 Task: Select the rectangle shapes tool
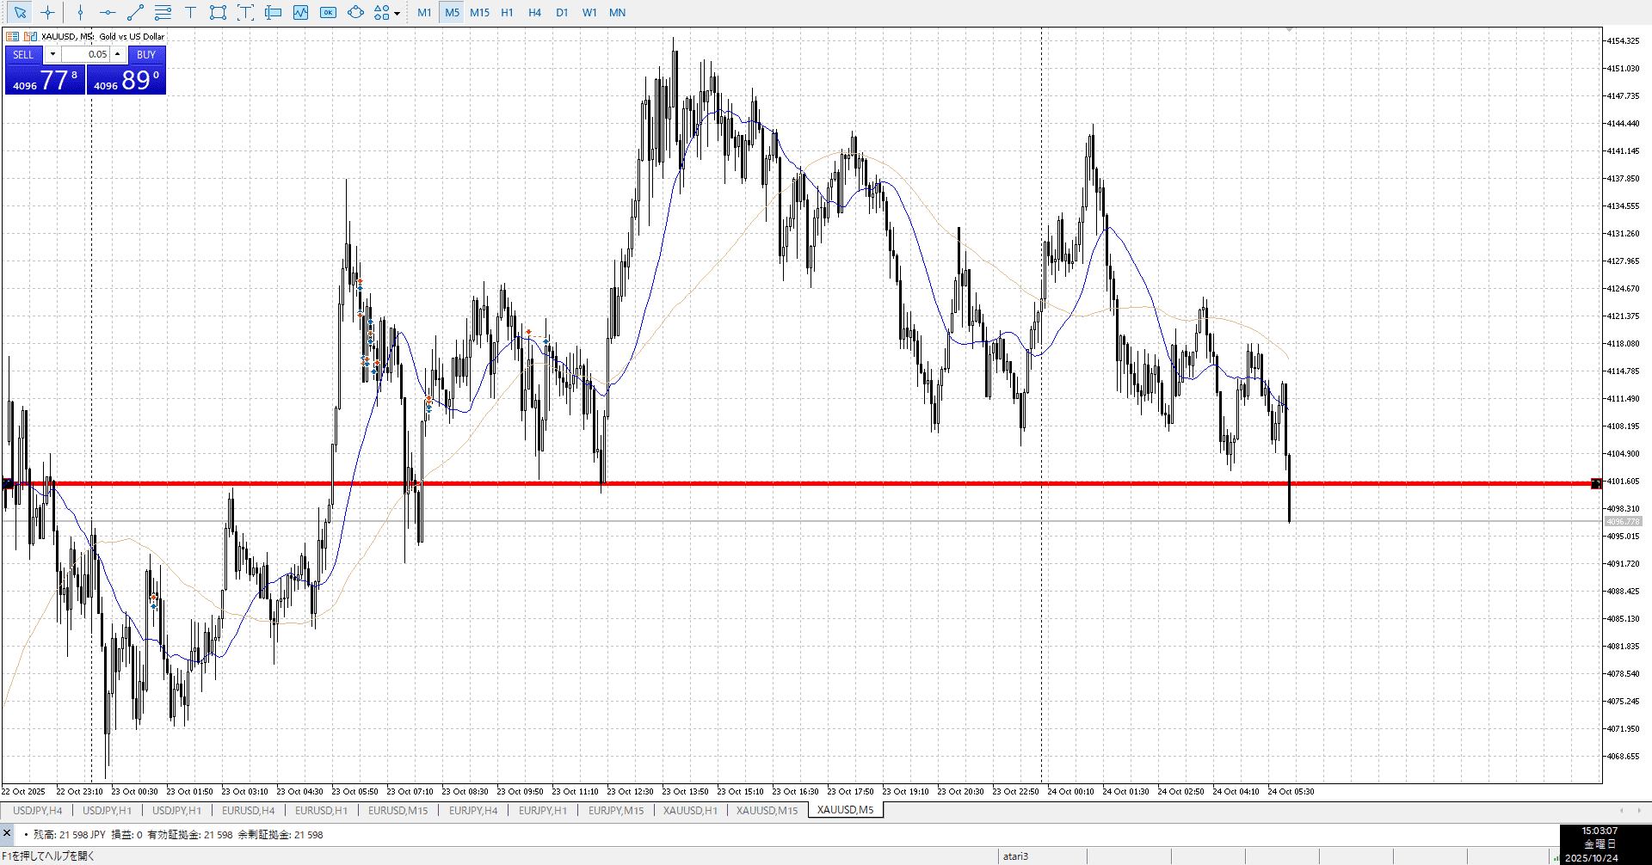(x=218, y=12)
